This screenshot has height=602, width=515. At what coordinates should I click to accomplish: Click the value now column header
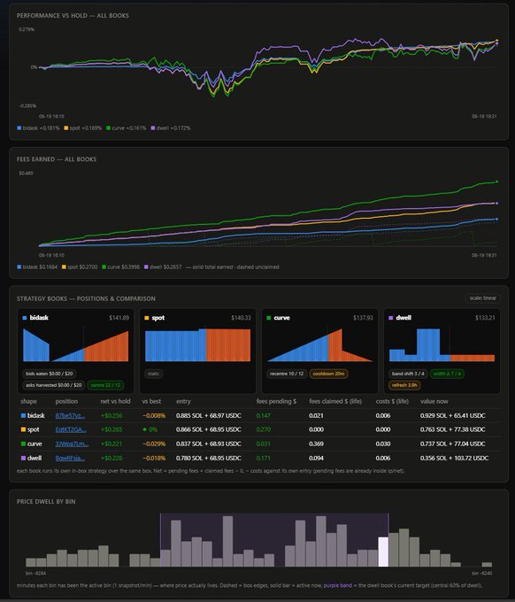[434, 401]
